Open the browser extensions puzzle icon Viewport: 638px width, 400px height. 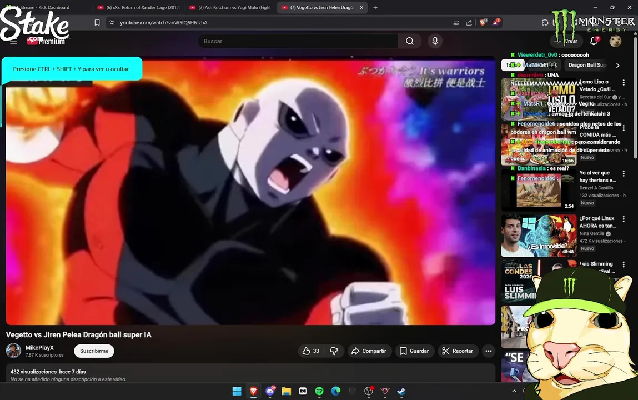(545, 22)
